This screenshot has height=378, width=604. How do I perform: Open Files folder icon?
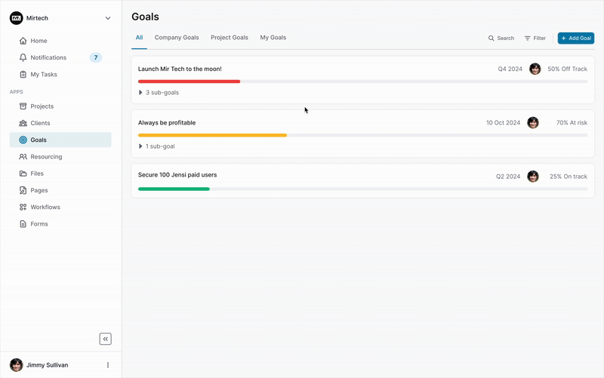click(23, 174)
